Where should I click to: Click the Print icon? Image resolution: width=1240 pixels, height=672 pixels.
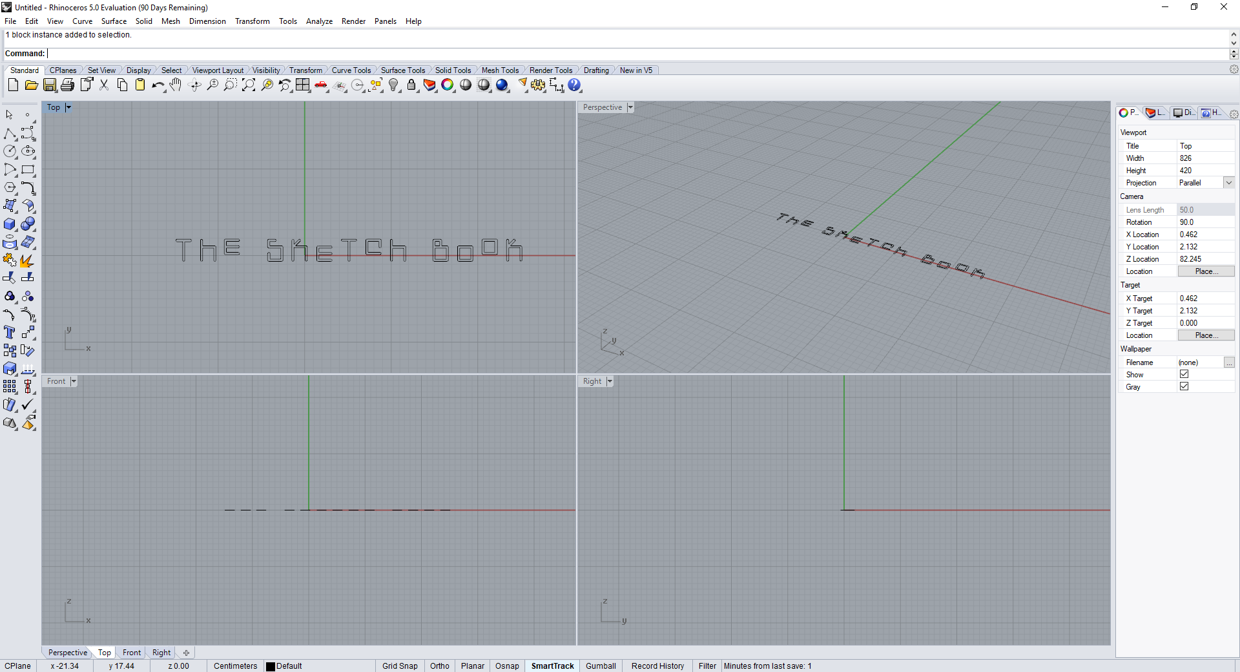click(x=68, y=85)
